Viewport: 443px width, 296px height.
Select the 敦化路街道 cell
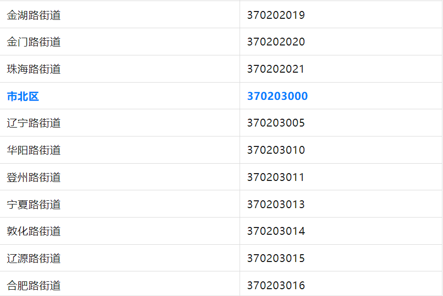[34, 231]
